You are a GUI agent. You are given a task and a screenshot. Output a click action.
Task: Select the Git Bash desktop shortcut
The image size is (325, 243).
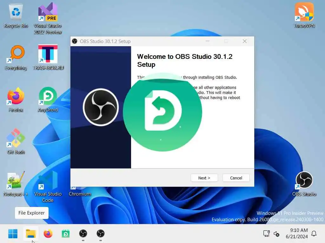pos(16,141)
